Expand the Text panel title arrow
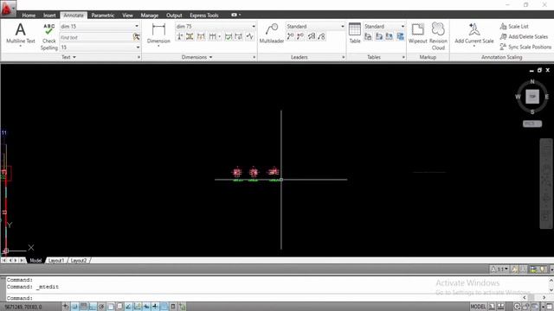This screenshot has width=554, height=311. pyautogui.click(x=74, y=57)
